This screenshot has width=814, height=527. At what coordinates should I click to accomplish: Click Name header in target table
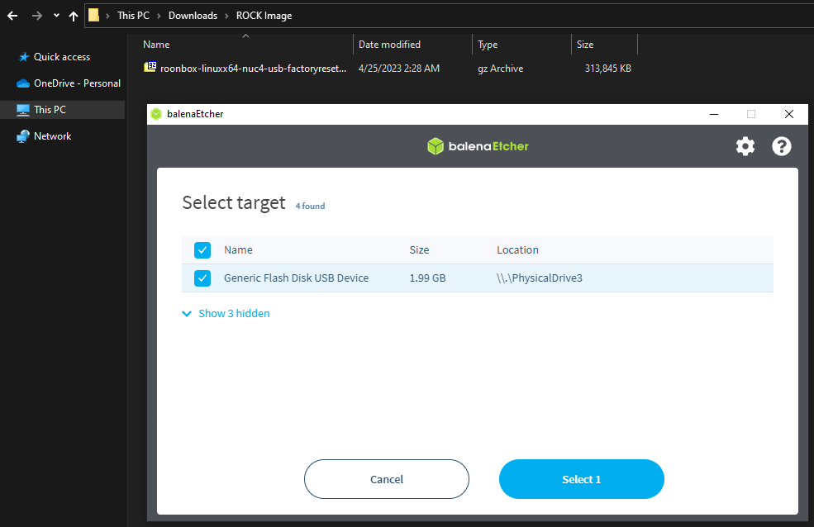pyautogui.click(x=238, y=250)
